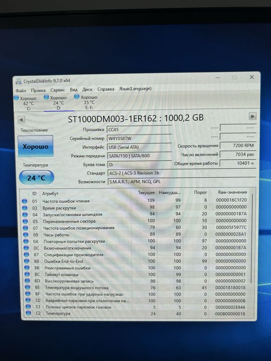Select the Частота ошибок чтения attribute text
This screenshot has width=271, height=361.
(66, 201)
